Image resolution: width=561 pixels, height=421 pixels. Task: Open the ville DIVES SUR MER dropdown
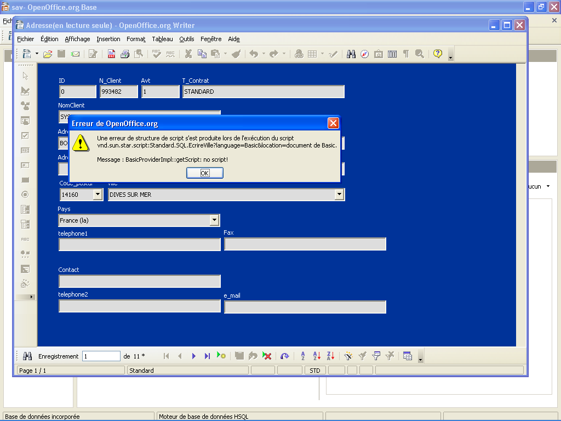[x=339, y=195]
